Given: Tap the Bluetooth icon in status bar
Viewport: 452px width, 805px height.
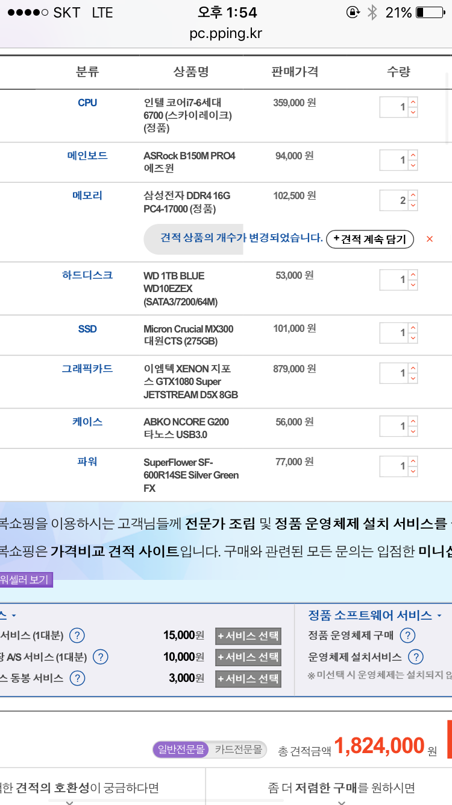Looking at the screenshot, I should point(372,12).
